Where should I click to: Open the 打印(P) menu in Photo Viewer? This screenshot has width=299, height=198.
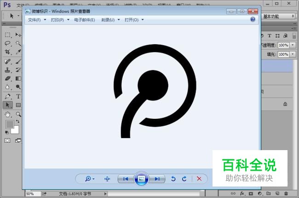click(x=60, y=20)
